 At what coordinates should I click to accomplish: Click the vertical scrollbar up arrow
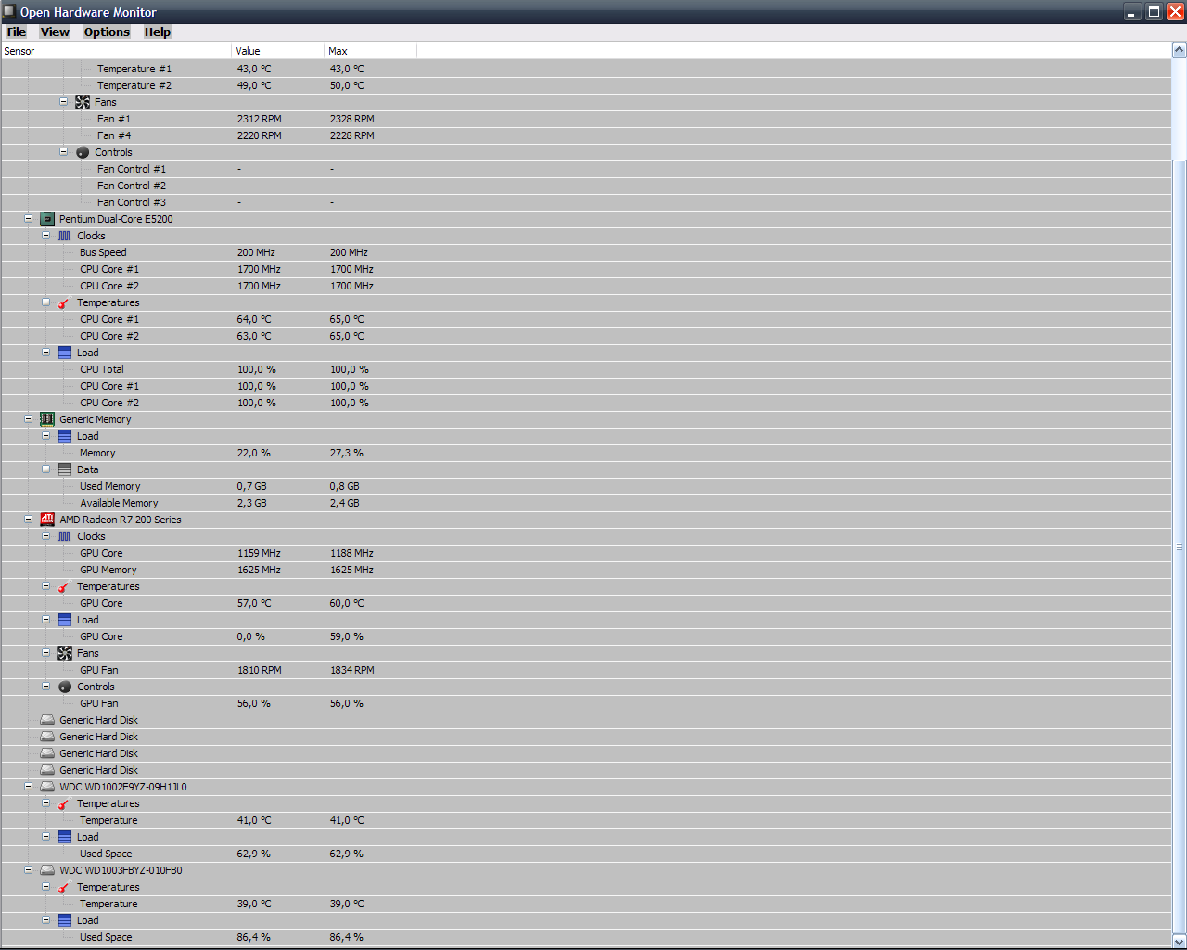[x=1180, y=50]
